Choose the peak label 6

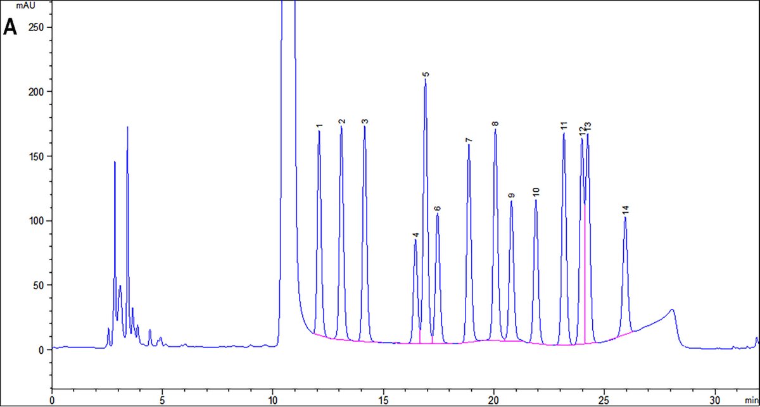coord(437,208)
